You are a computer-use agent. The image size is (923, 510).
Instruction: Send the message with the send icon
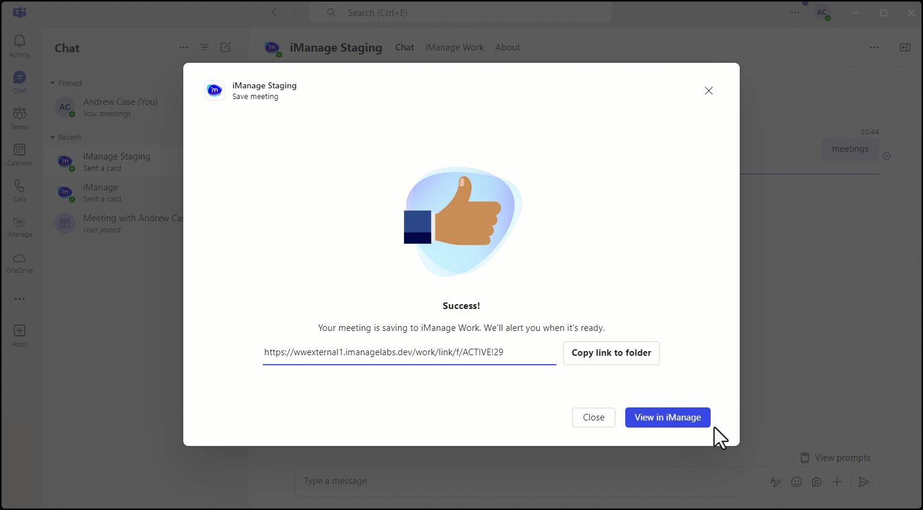tap(864, 482)
